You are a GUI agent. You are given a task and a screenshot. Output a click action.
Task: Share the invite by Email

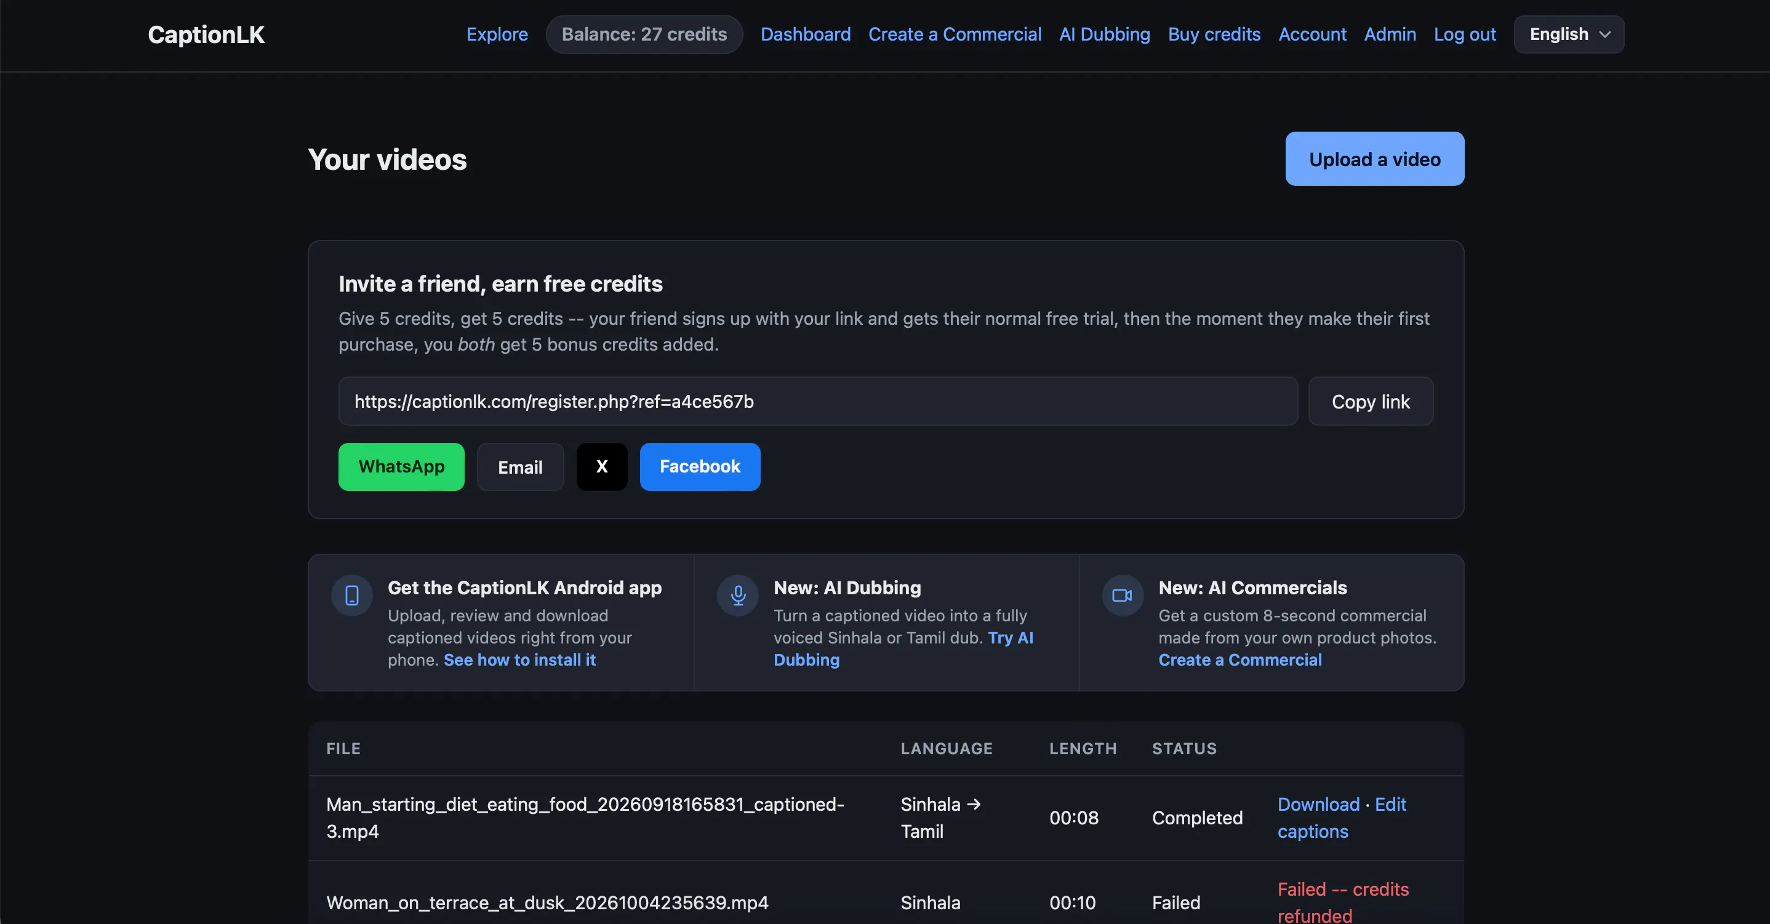(x=520, y=466)
